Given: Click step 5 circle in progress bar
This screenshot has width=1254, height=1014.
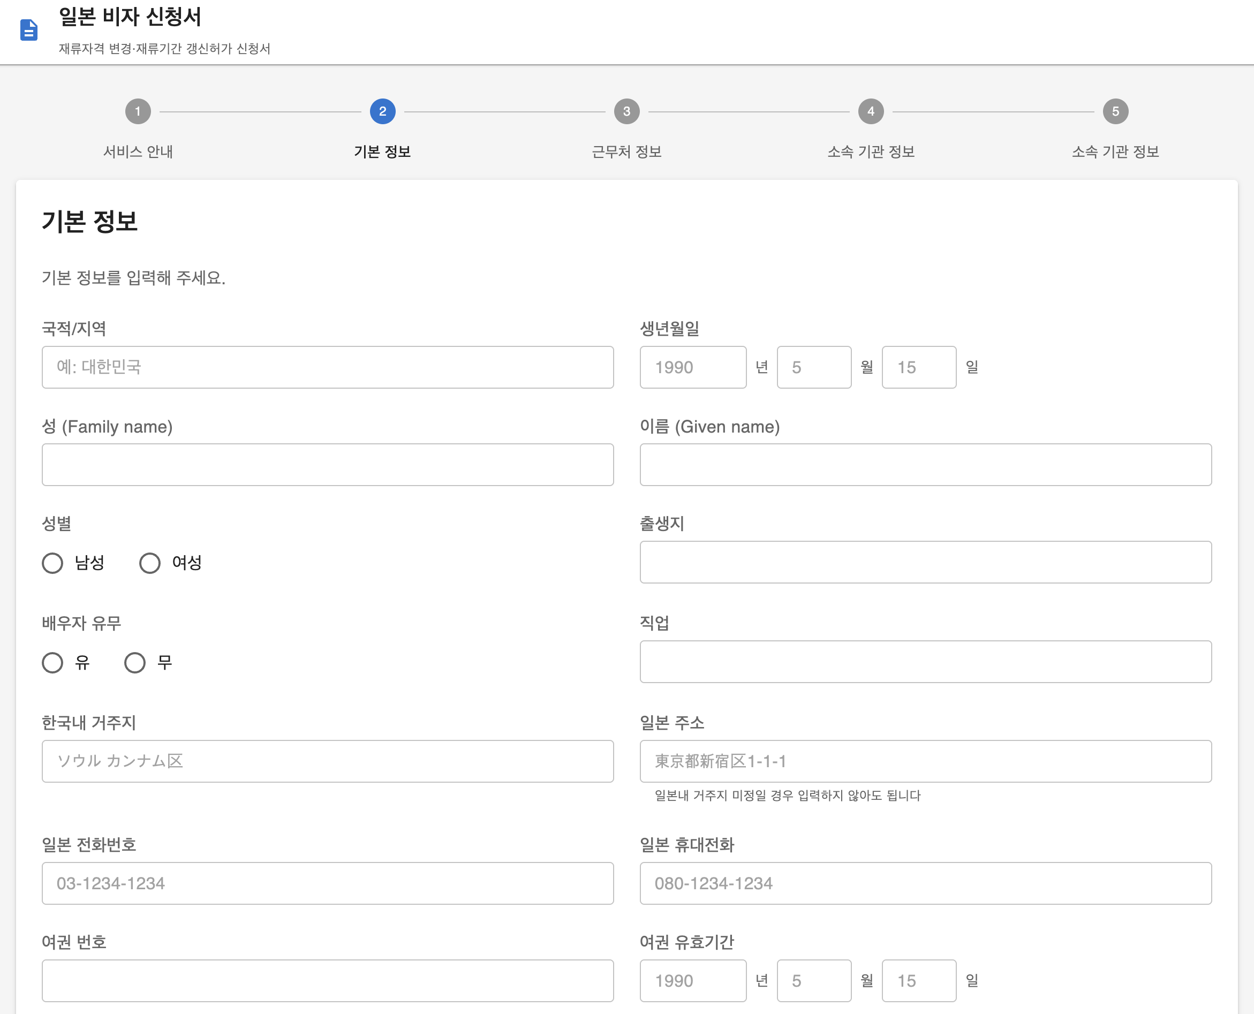Looking at the screenshot, I should [x=1115, y=111].
